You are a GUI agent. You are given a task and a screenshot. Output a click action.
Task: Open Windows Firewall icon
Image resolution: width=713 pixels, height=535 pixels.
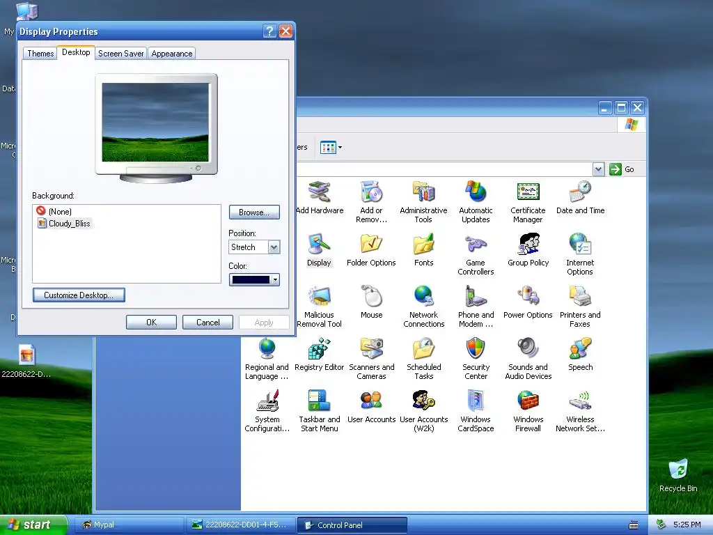pos(528,402)
